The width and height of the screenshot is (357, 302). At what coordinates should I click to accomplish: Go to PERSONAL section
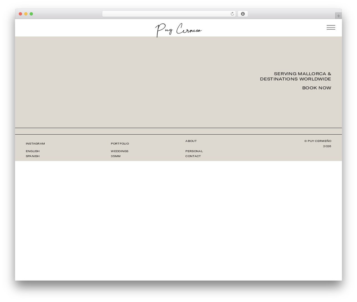click(x=194, y=151)
